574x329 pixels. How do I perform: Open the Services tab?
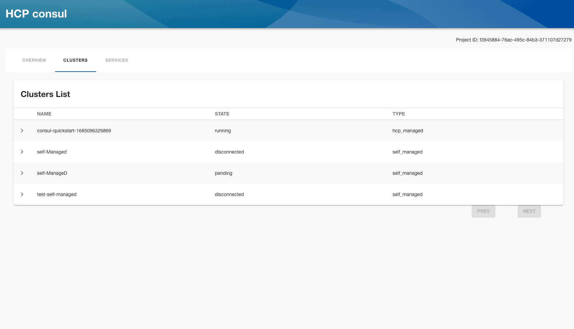(x=116, y=60)
